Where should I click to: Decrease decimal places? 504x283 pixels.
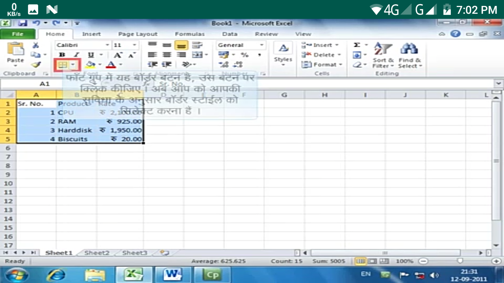tap(237, 64)
